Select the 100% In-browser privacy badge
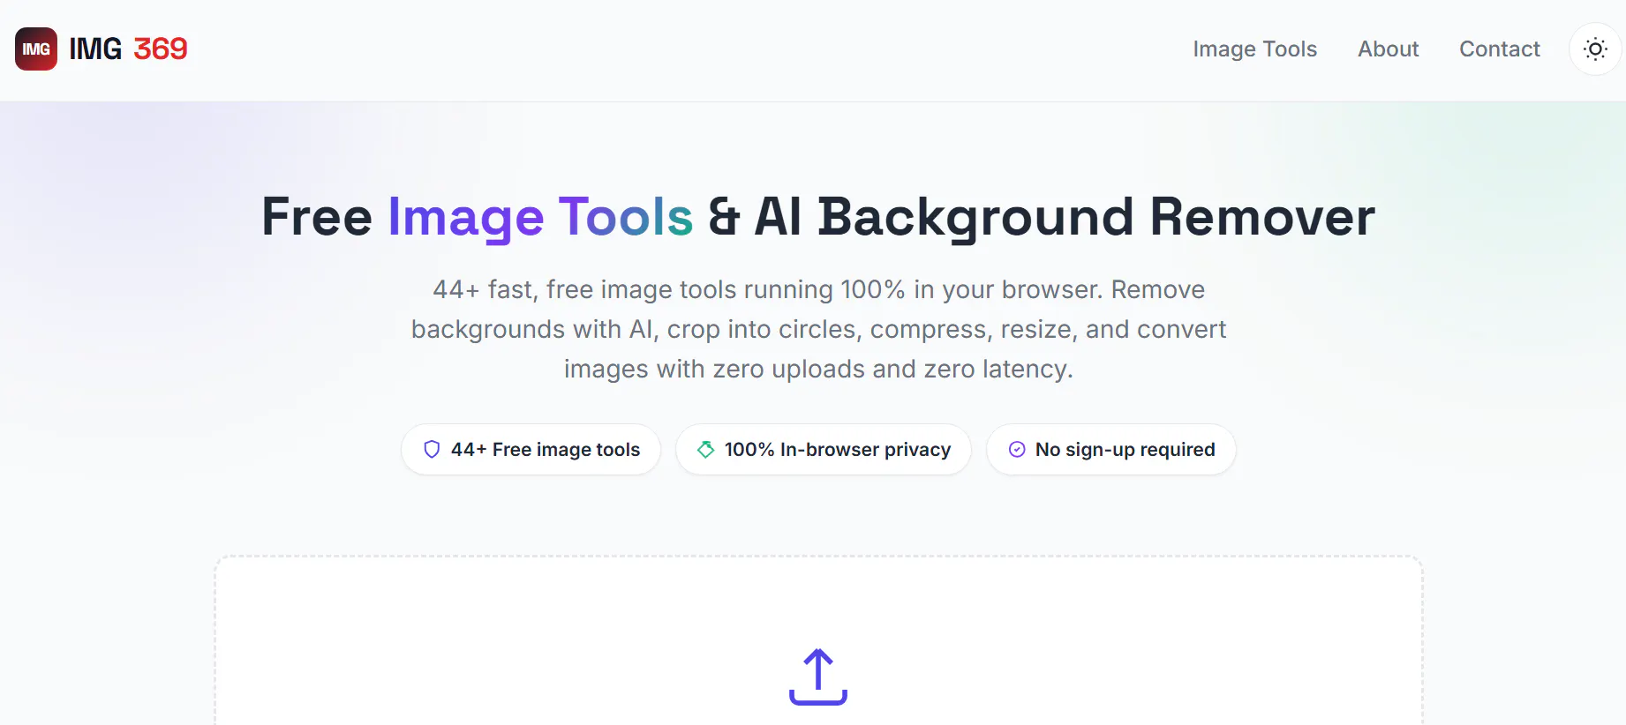The height and width of the screenshot is (725, 1626). pyautogui.click(x=824, y=450)
